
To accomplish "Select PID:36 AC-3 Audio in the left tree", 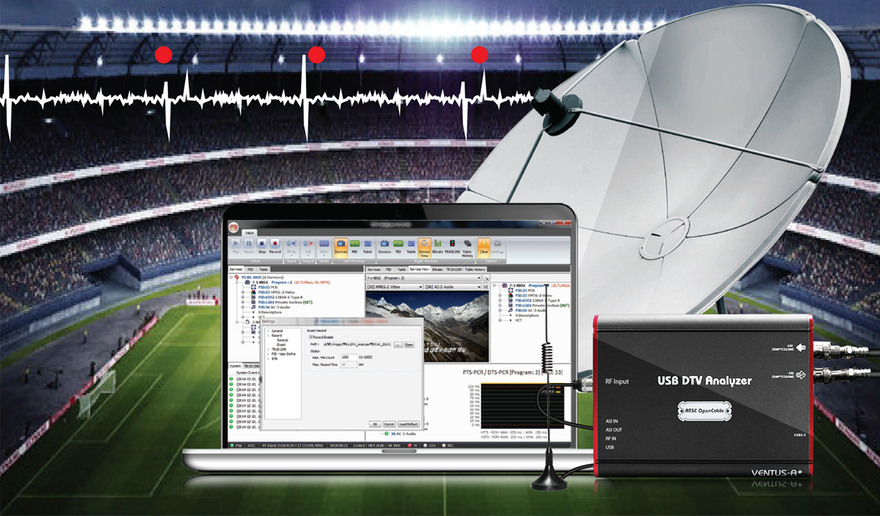I will point(274,307).
